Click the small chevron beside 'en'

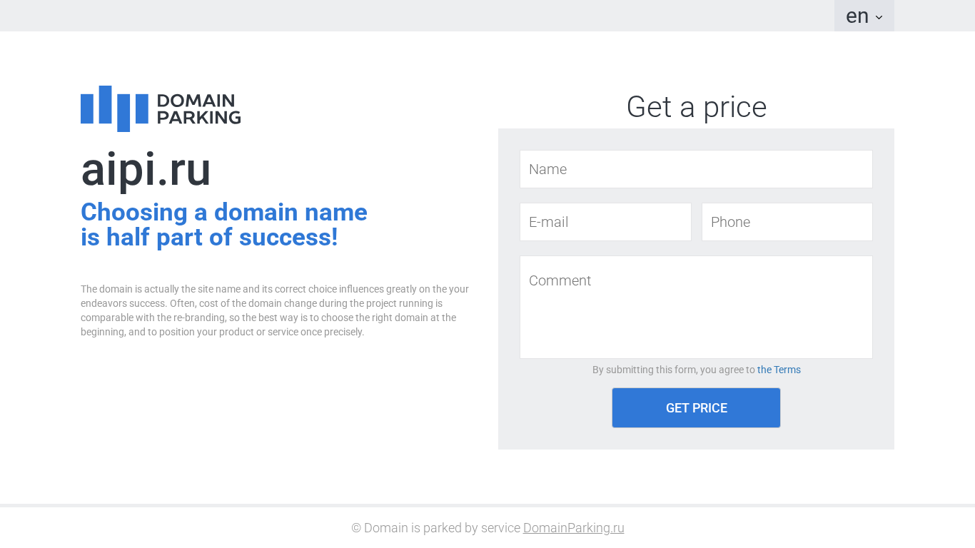pyautogui.click(x=879, y=18)
